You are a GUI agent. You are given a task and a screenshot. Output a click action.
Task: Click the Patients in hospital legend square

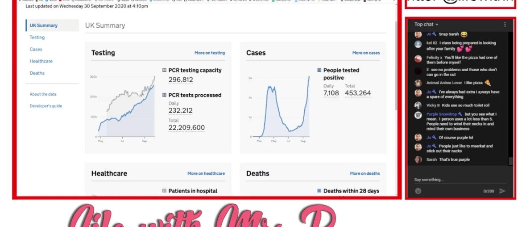(164, 191)
